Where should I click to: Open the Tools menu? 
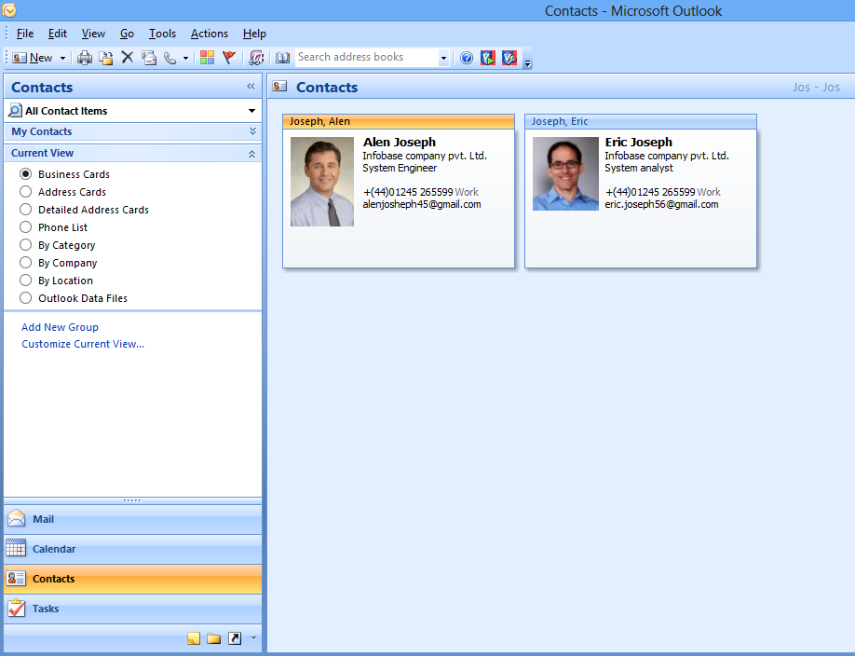(x=162, y=34)
